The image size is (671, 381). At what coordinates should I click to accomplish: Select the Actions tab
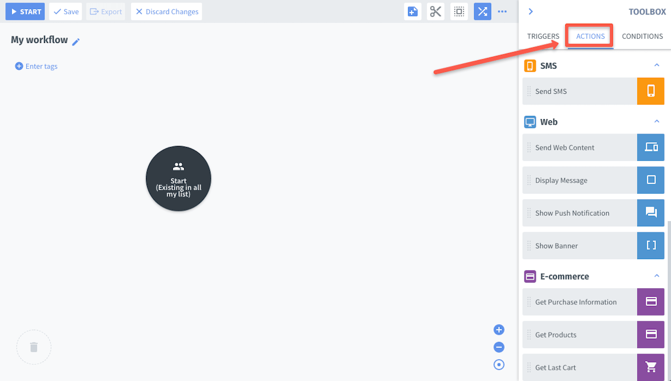590,36
